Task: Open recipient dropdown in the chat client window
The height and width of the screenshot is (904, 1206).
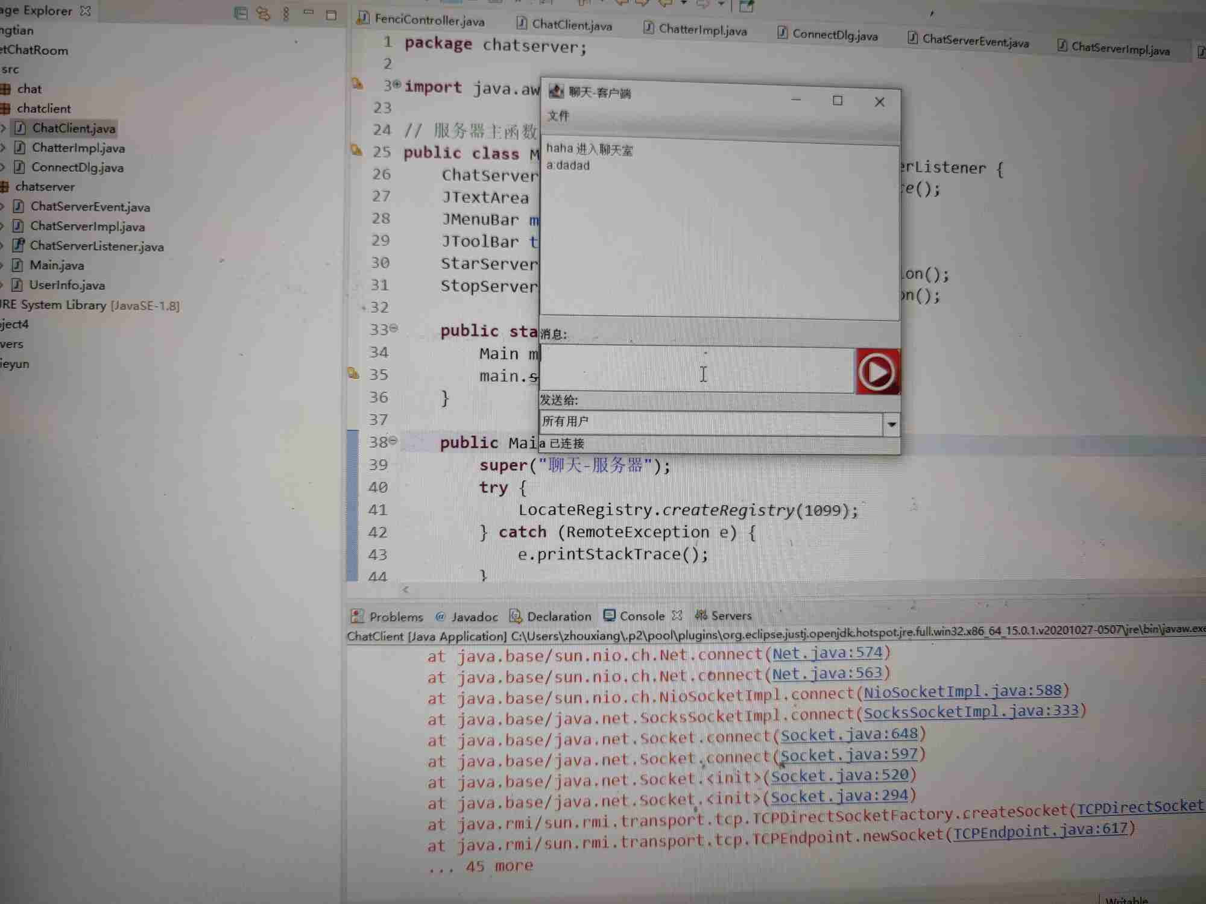Action: coord(891,424)
